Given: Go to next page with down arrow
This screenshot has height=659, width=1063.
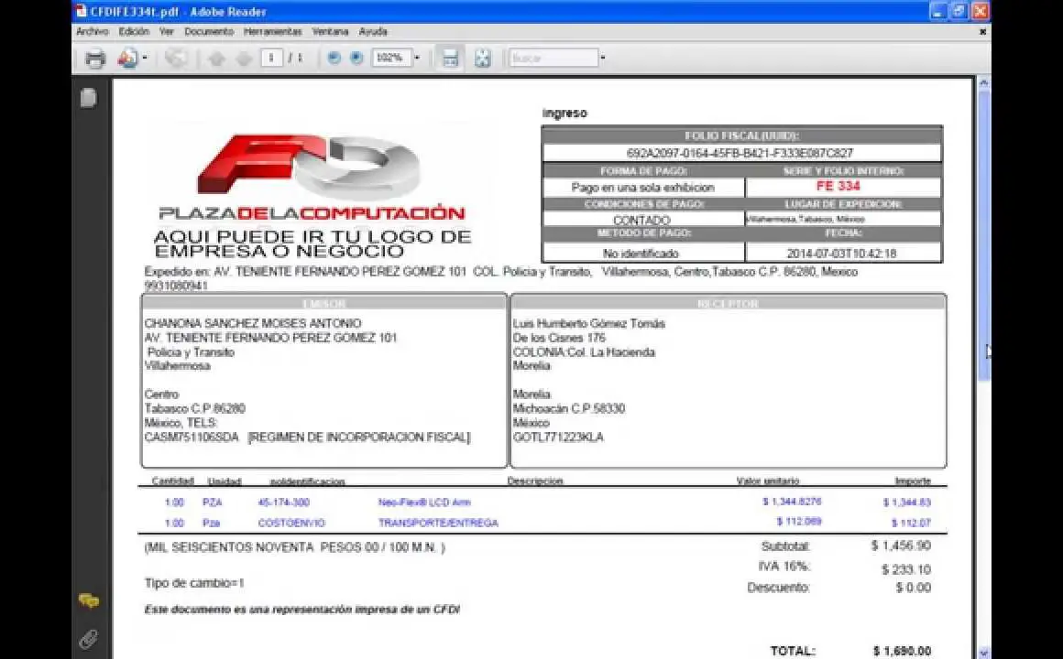Looking at the screenshot, I should coord(244,59).
